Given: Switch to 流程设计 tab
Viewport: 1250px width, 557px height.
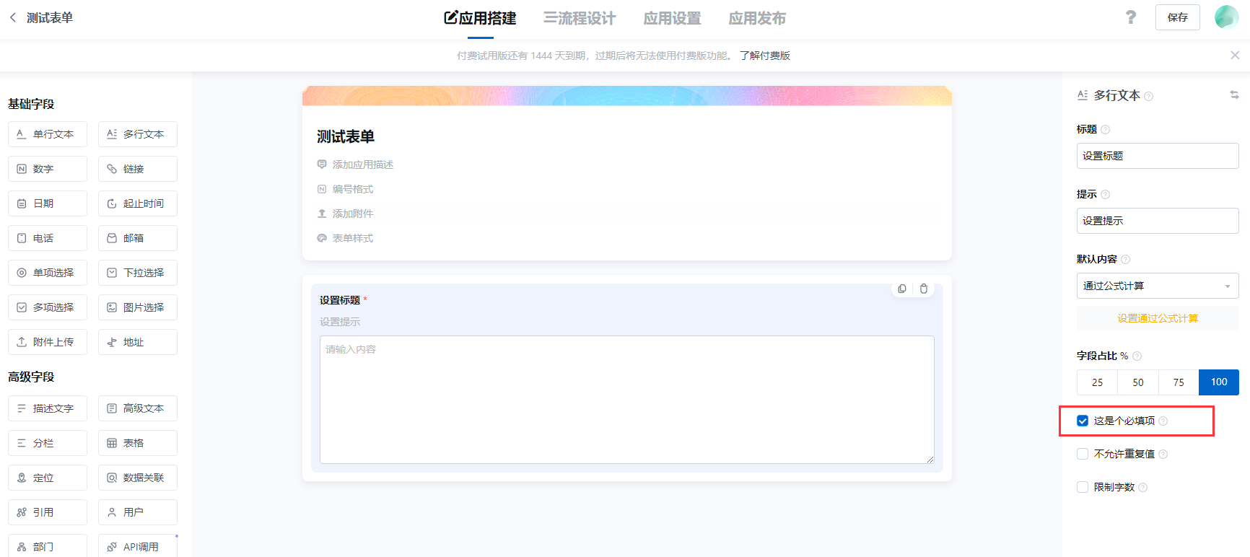Looking at the screenshot, I should 580,18.
